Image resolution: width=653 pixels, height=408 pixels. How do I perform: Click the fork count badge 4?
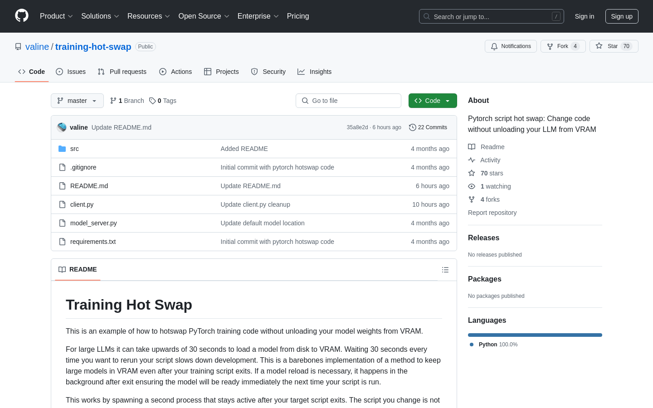click(575, 46)
